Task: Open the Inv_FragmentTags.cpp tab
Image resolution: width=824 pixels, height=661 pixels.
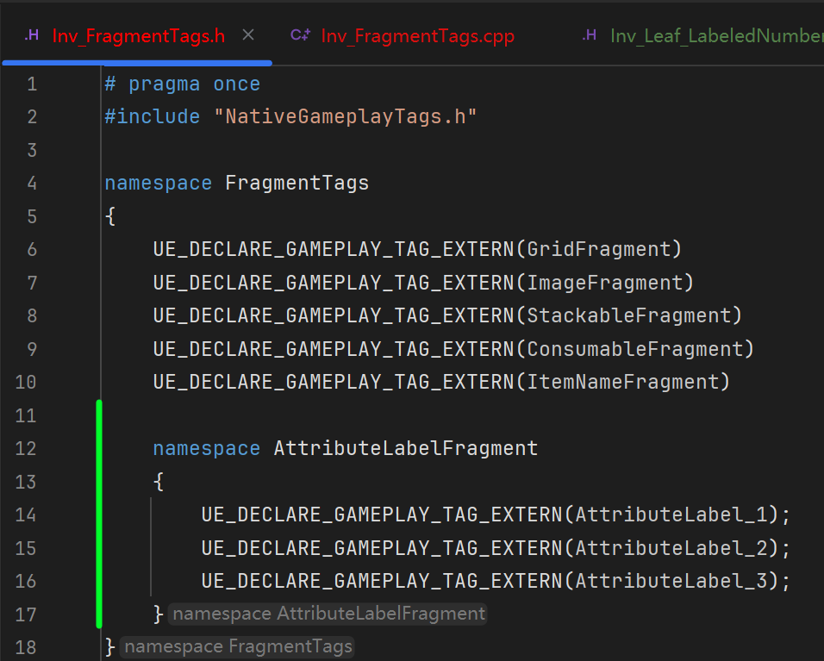Action: [x=418, y=35]
